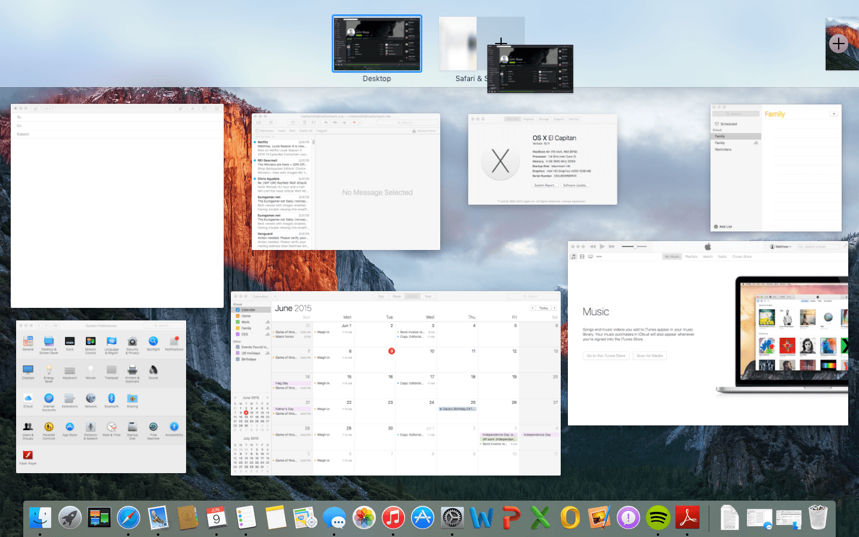Click the Scan for Media button
The width and height of the screenshot is (859, 537).
pyautogui.click(x=650, y=356)
